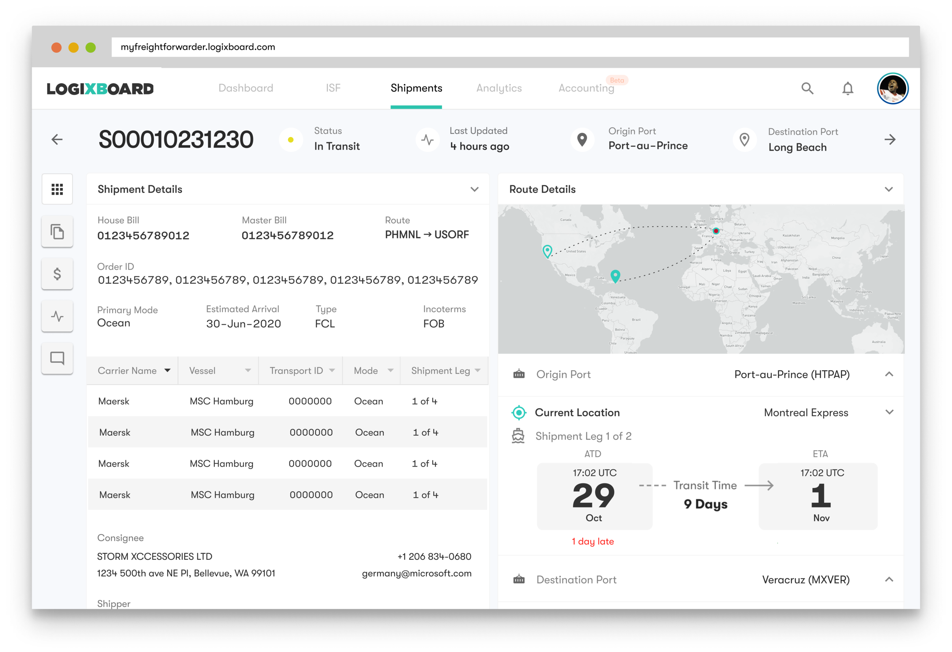Viewport: 952px width, 652px height.
Task: Click the yellow In Transit status dot
Action: point(291,140)
